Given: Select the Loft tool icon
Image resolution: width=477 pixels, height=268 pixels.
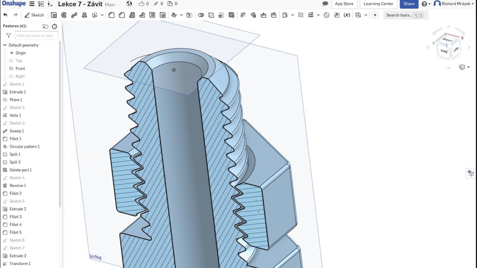Looking at the screenshot, I should pyautogui.click(x=84, y=15).
